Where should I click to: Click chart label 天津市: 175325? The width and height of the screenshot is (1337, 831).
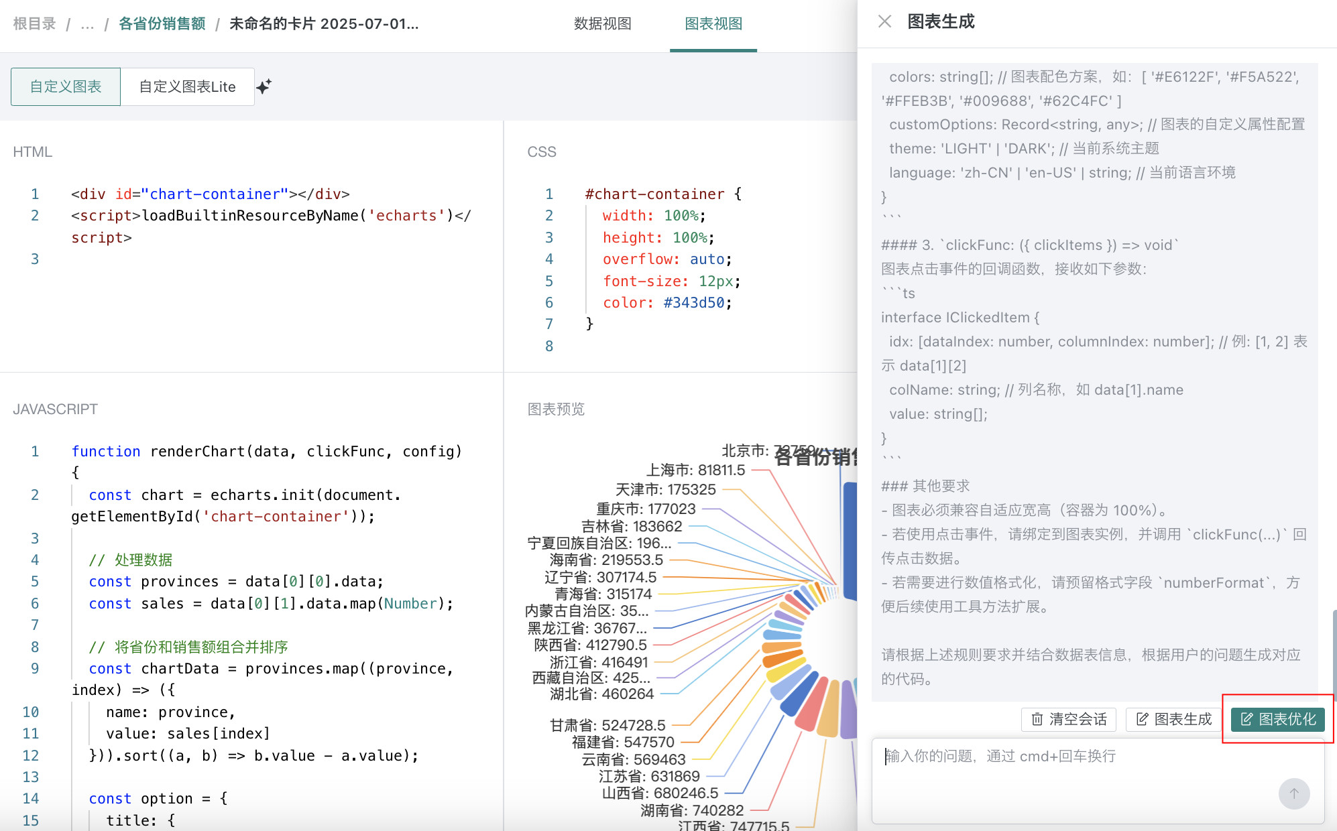coord(666,489)
